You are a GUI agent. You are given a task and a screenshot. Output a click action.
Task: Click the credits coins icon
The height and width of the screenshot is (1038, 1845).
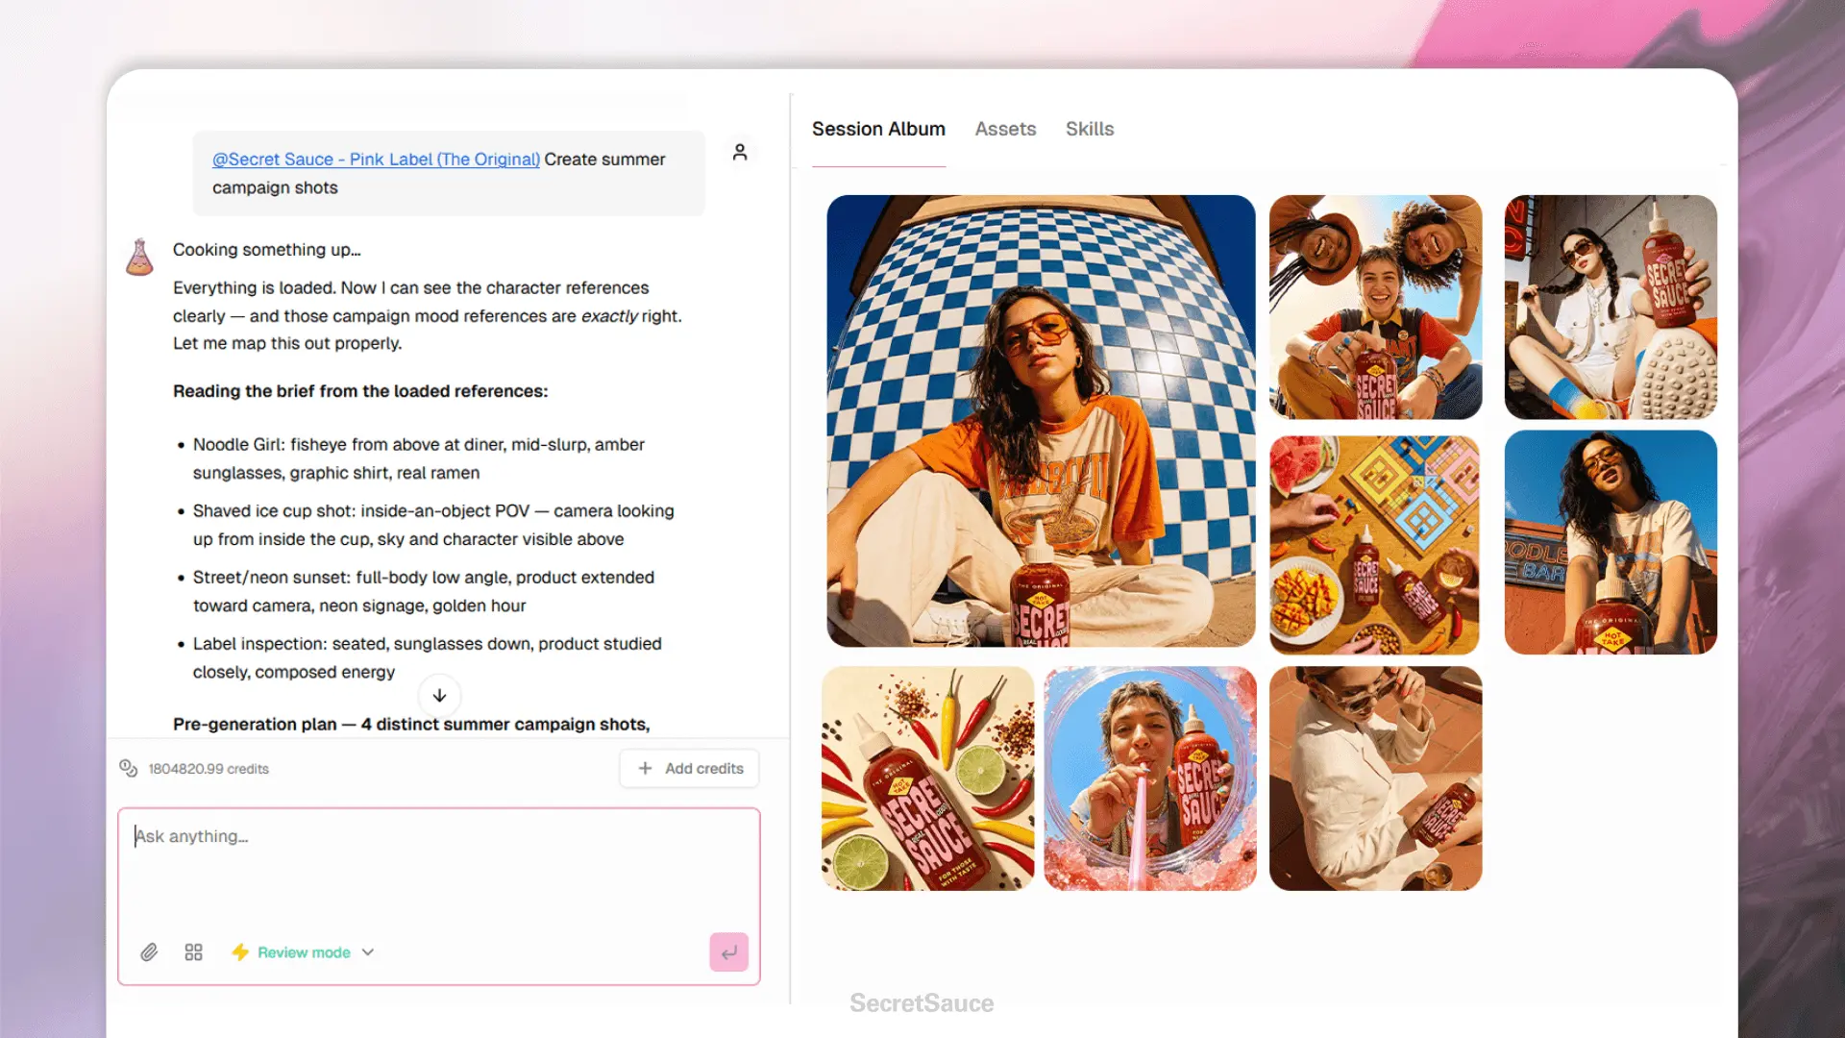(128, 768)
